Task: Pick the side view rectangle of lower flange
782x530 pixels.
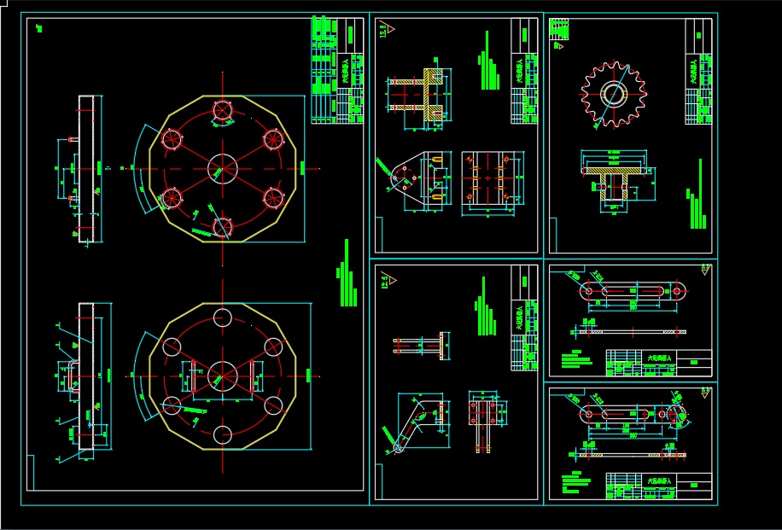Action: point(85,376)
